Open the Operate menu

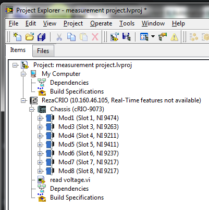(x=101, y=23)
